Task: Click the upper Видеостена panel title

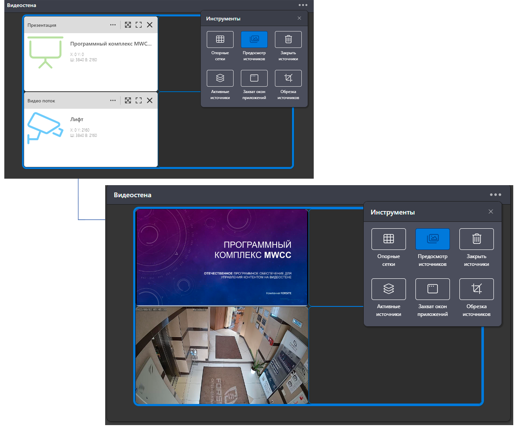Action: click(x=22, y=6)
